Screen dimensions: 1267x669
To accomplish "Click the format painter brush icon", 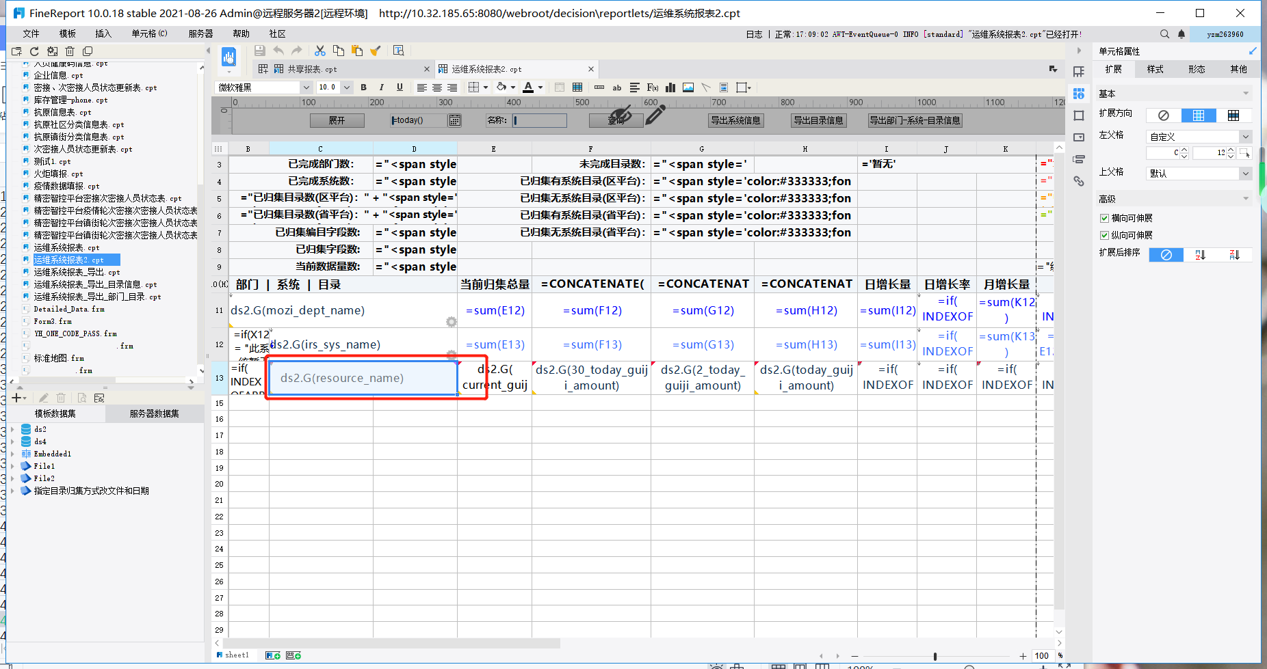I will 375,51.
